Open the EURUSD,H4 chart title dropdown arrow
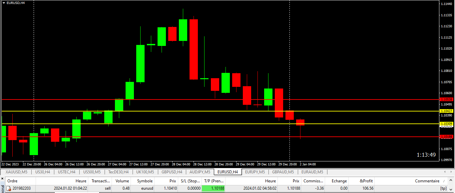 tap(4, 3)
